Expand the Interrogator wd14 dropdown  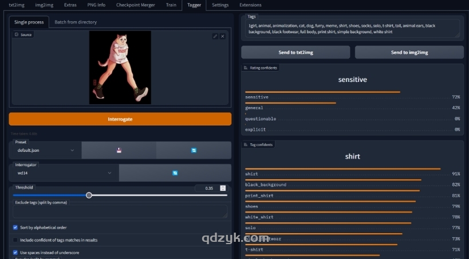click(64, 172)
